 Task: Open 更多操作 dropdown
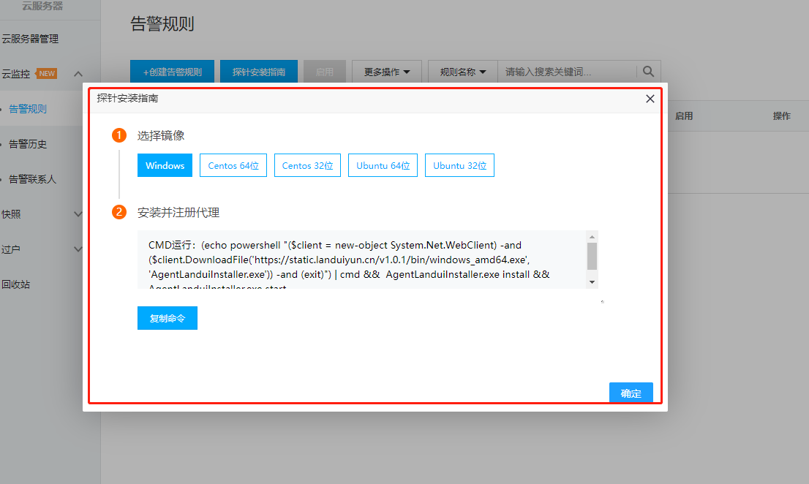(x=387, y=72)
